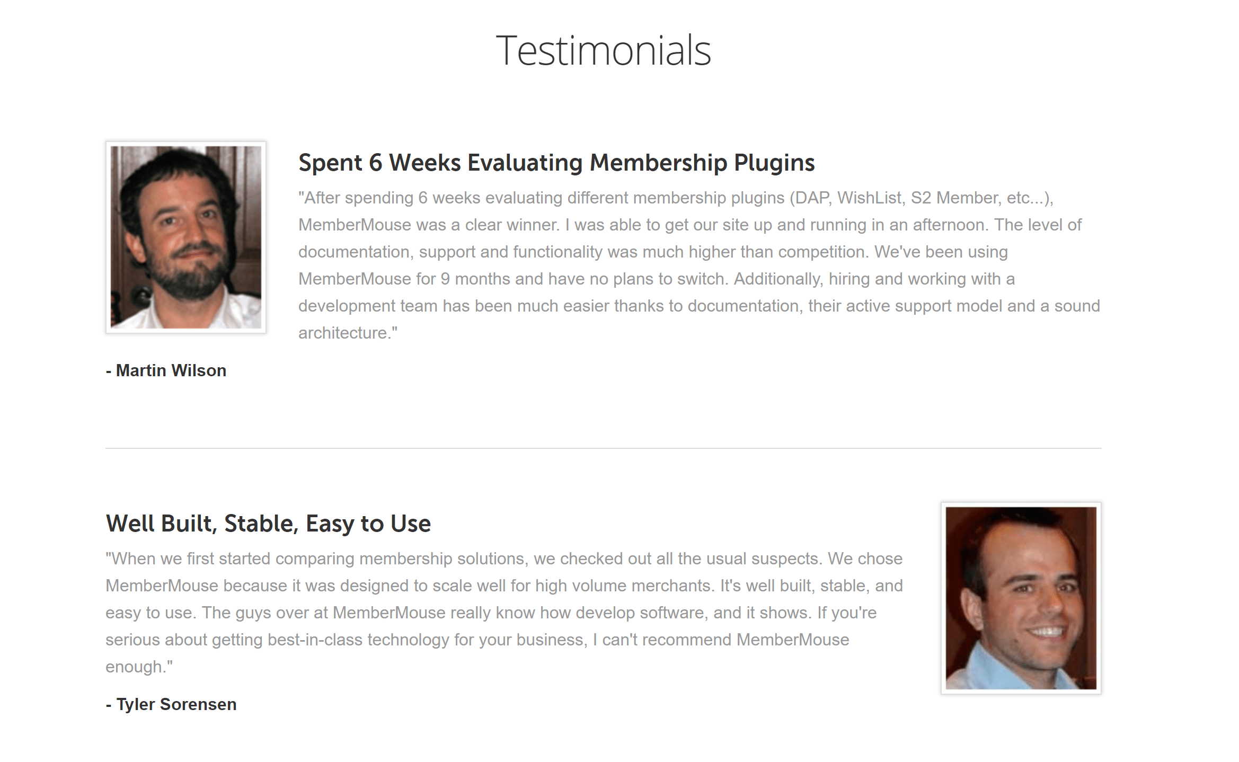Click Tyler Sorensen's portrait photo

click(x=1021, y=598)
